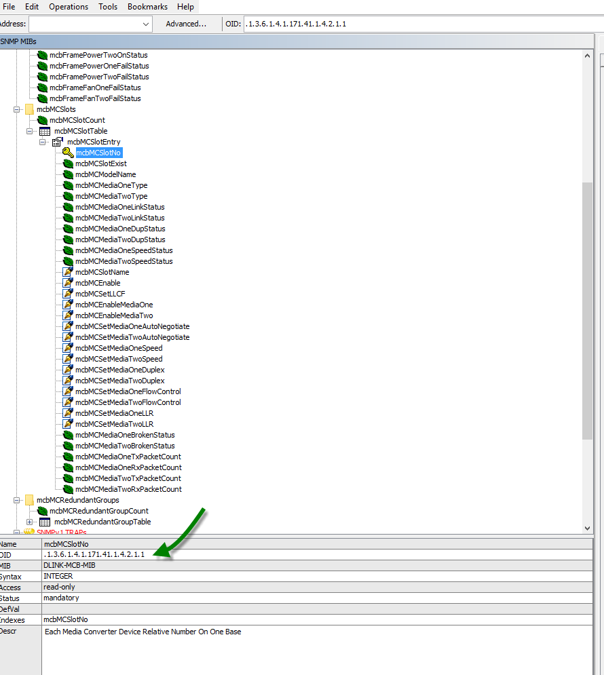Collapse the mcbMCSlotEntry node
Screen dimensions: 604x675
click(43, 142)
